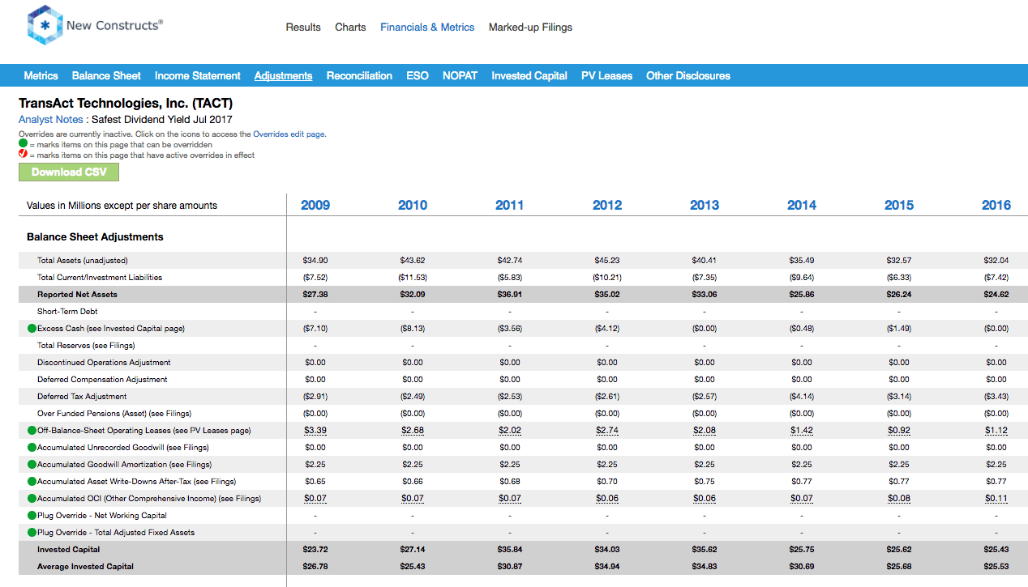This screenshot has width=1028, height=587.
Task: Click the 2016 Accumulated OCI value $0.11
Action: pos(996,499)
